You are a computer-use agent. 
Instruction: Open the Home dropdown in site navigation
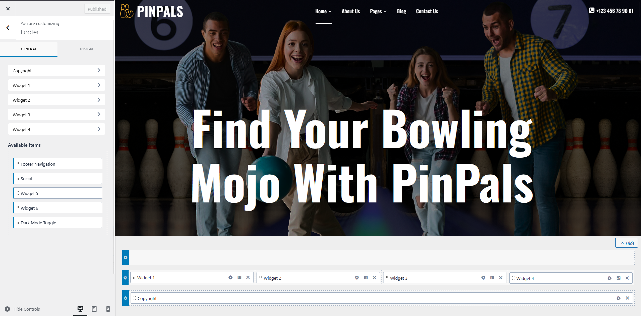pos(323,11)
